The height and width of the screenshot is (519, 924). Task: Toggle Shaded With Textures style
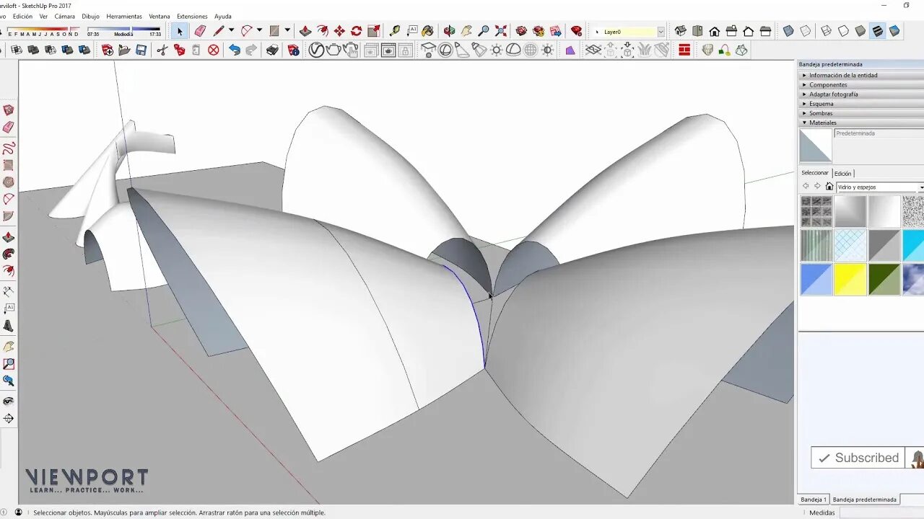tap(878, 31)
